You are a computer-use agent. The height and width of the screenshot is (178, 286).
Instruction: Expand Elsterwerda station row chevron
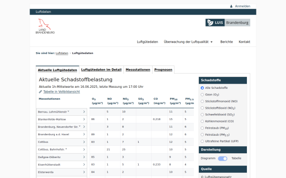coord(84,172)
